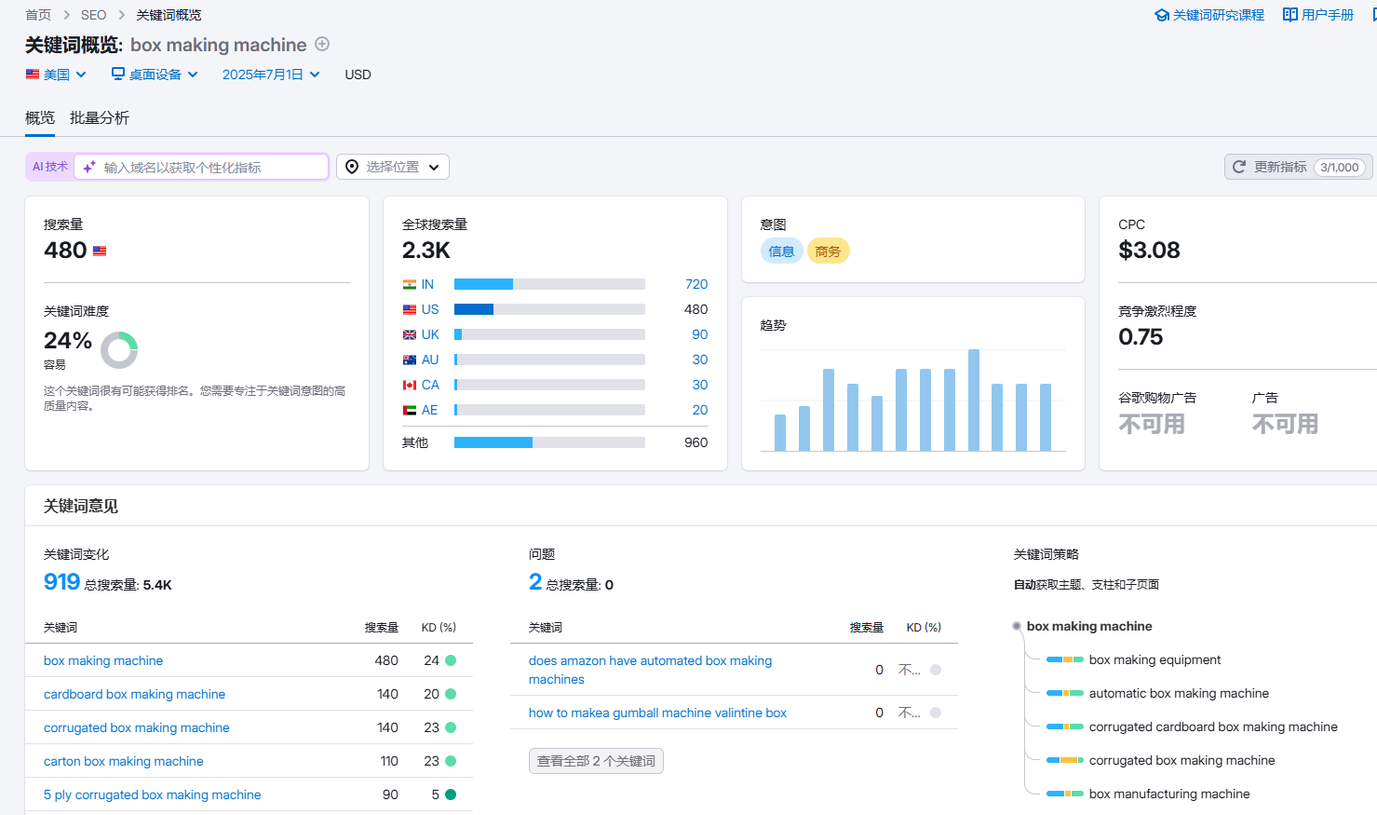This screenshot has height=815, width=1377.
Task: Click the add keyword plus icon beside the title
Action: click(322, 44)
